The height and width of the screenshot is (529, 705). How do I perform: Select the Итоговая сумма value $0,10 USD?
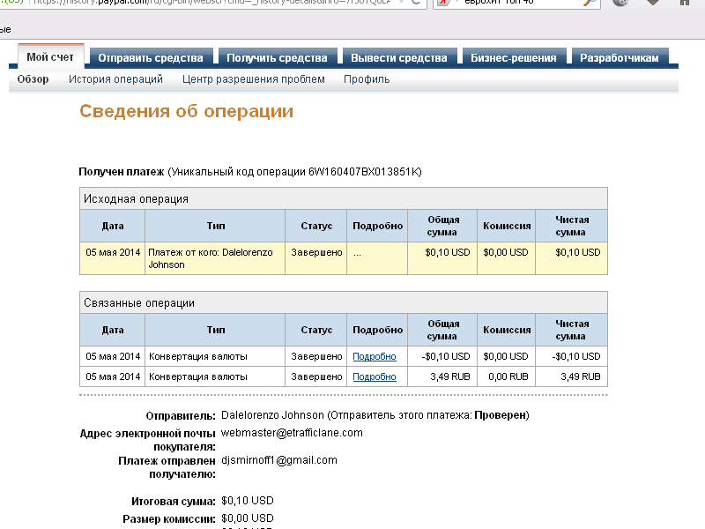(x=248, y=501)
